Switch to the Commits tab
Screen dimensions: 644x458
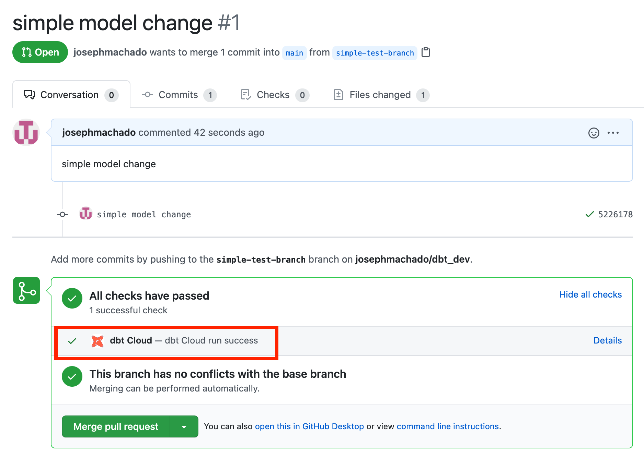pyautogui.click(x=179, y=95)
